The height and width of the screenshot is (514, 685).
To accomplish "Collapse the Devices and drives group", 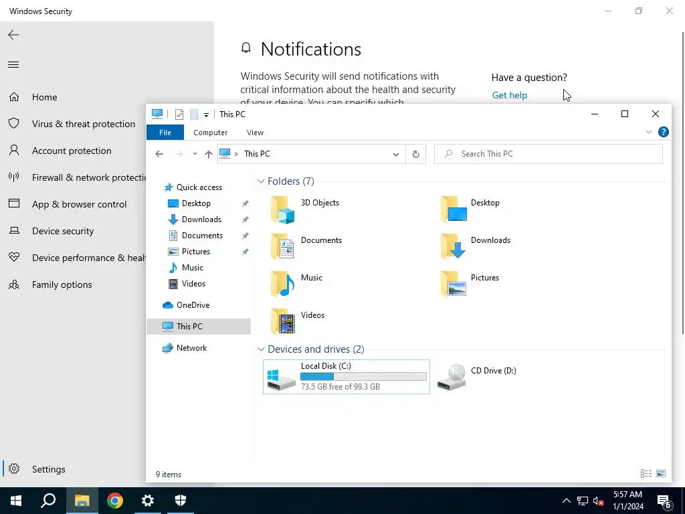I will click(x=261, y=349).
